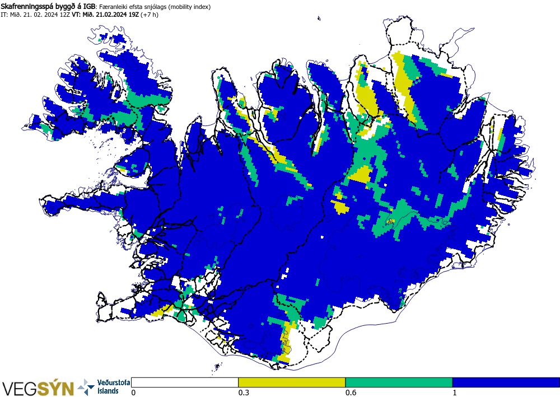Click the '(+7 h)' forecast offset
560x397 pixels.
(x=150, y=15)
